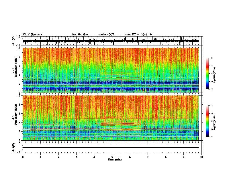Click tick label 8 on the Time axis
This screenshot has width=227, height=176.
coord(166,157)
